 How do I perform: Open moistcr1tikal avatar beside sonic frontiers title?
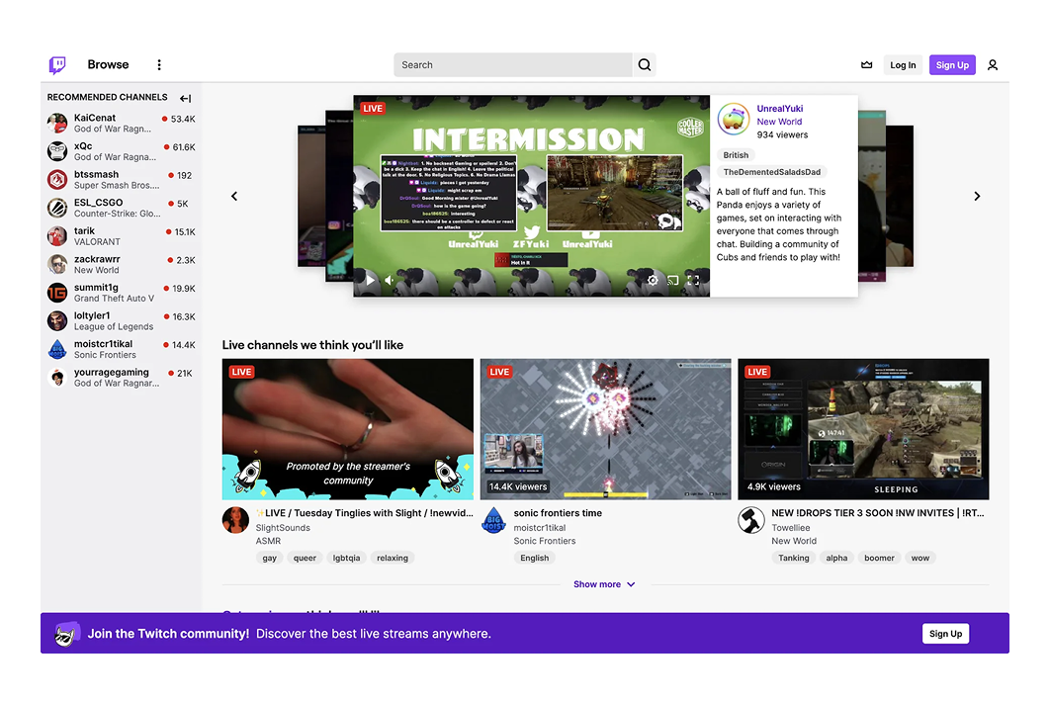[493, 519]
